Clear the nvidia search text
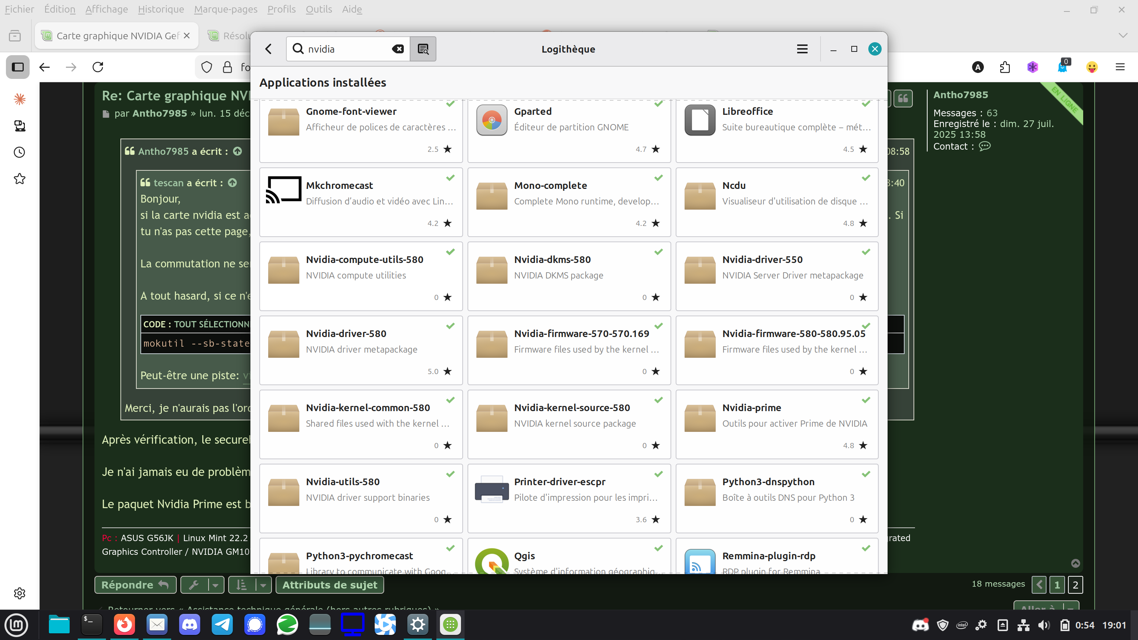 (397, 49)
